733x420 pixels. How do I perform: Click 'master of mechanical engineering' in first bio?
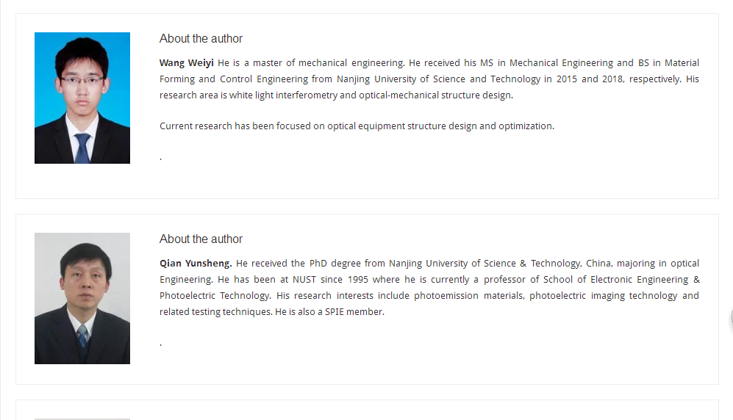pyautogui.click(x=329, y=63)
